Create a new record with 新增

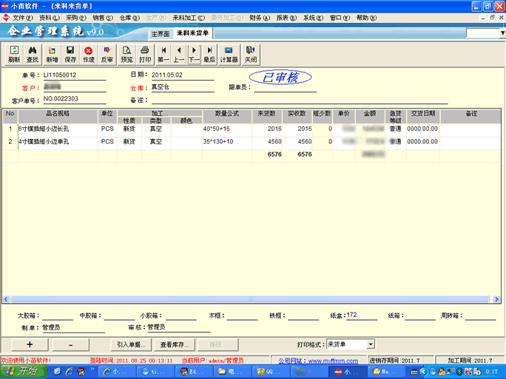pyautogui.click(x=52, y=55)
